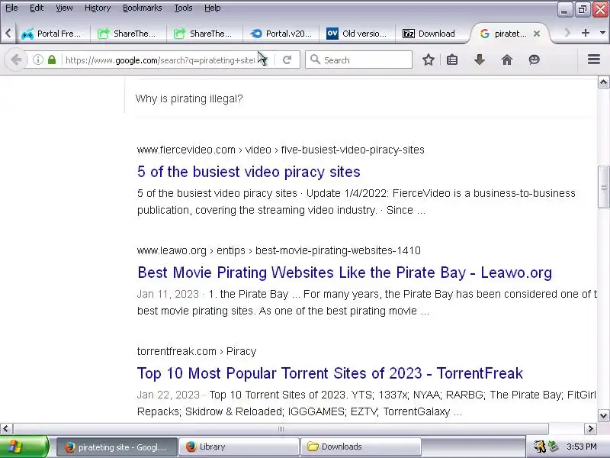Click the first system tray icon

pyautogui.click(x=540, y=447)
